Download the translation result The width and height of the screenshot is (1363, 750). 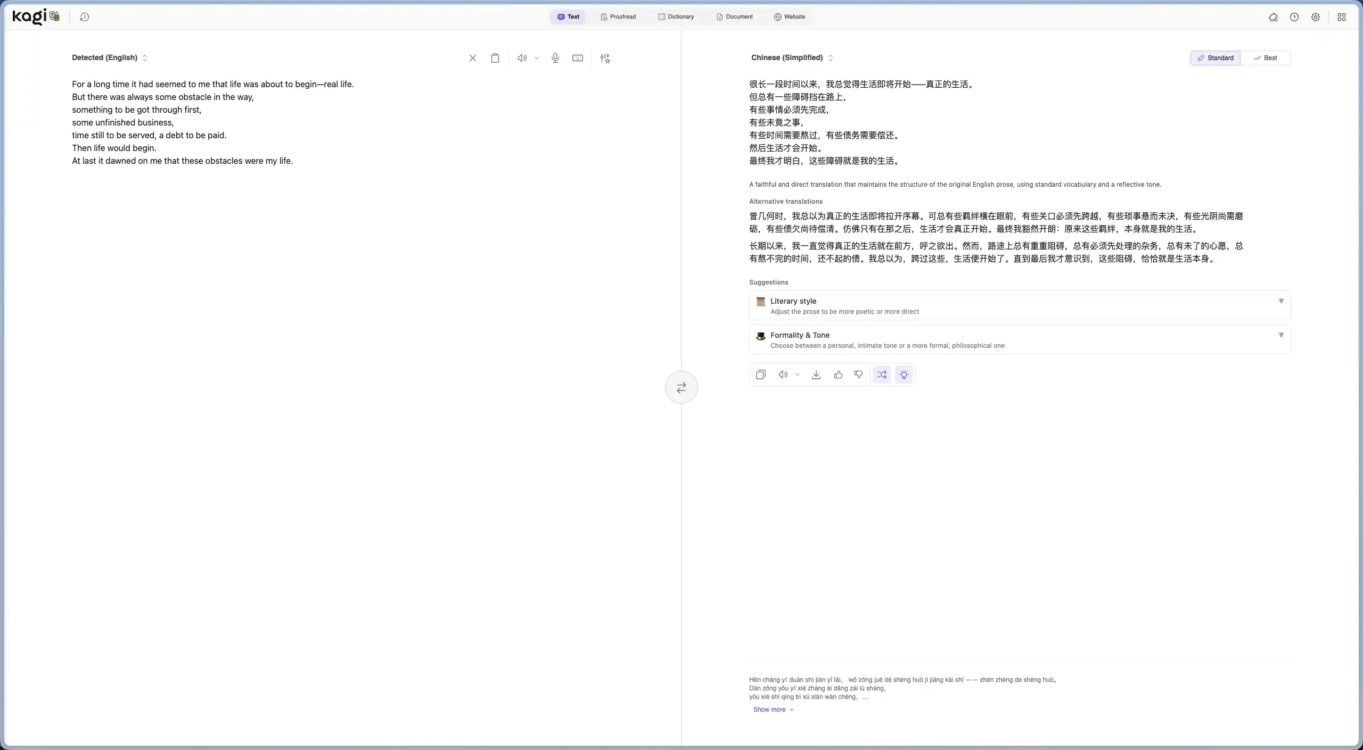tap(816, 374)
